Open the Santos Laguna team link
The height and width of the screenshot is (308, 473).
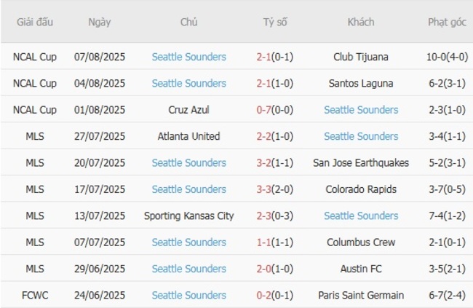(x=361, y=83)
